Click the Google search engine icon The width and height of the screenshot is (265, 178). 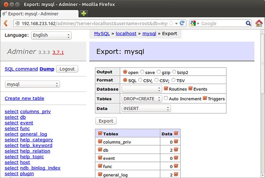193,23
